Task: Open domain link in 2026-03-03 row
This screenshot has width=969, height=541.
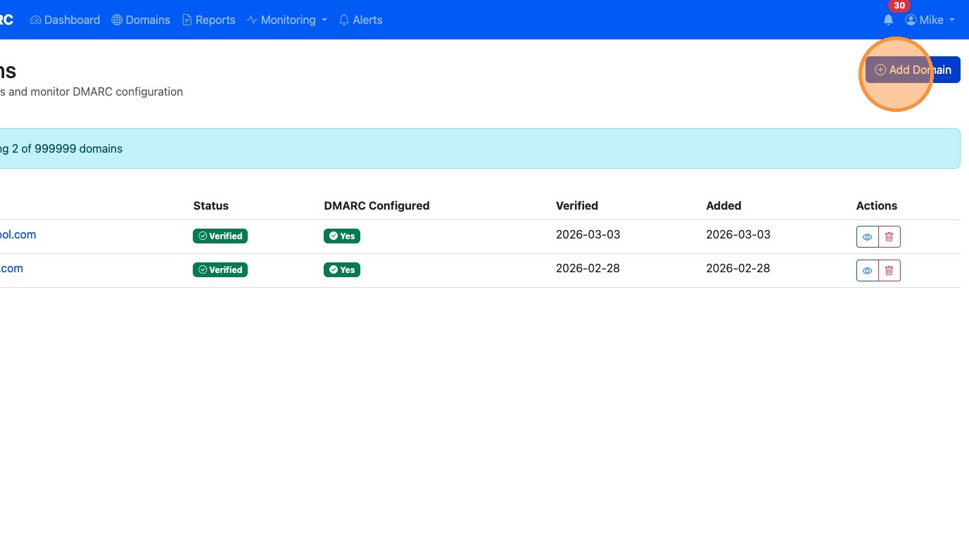Action: pyautogui.click(x=18, y=234)
